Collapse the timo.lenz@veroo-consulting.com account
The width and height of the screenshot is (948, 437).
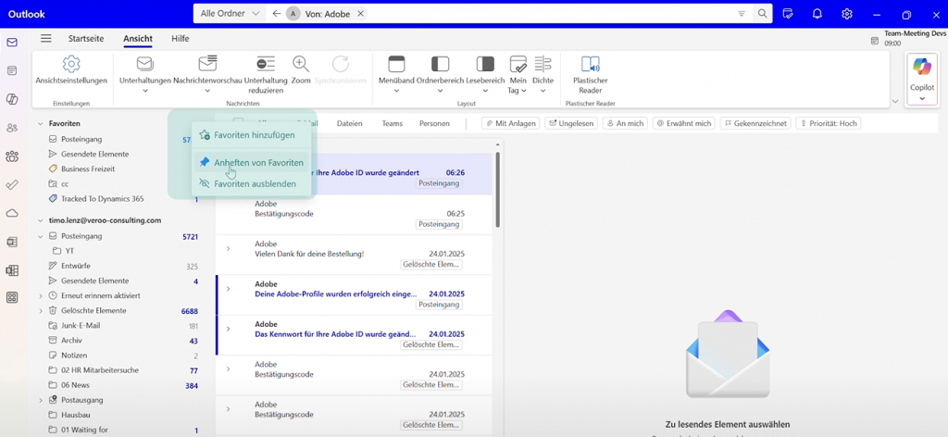pos(41,220)
